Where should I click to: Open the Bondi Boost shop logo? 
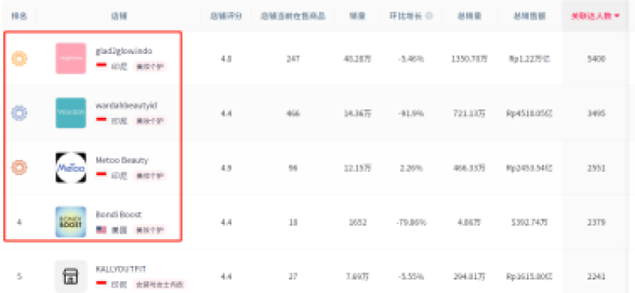click(71, 222)
